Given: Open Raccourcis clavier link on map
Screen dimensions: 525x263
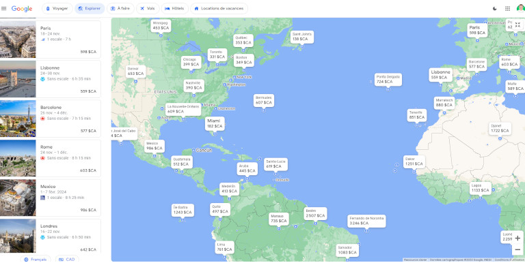Looking at the screenshot, I should [x=415, y=260].
